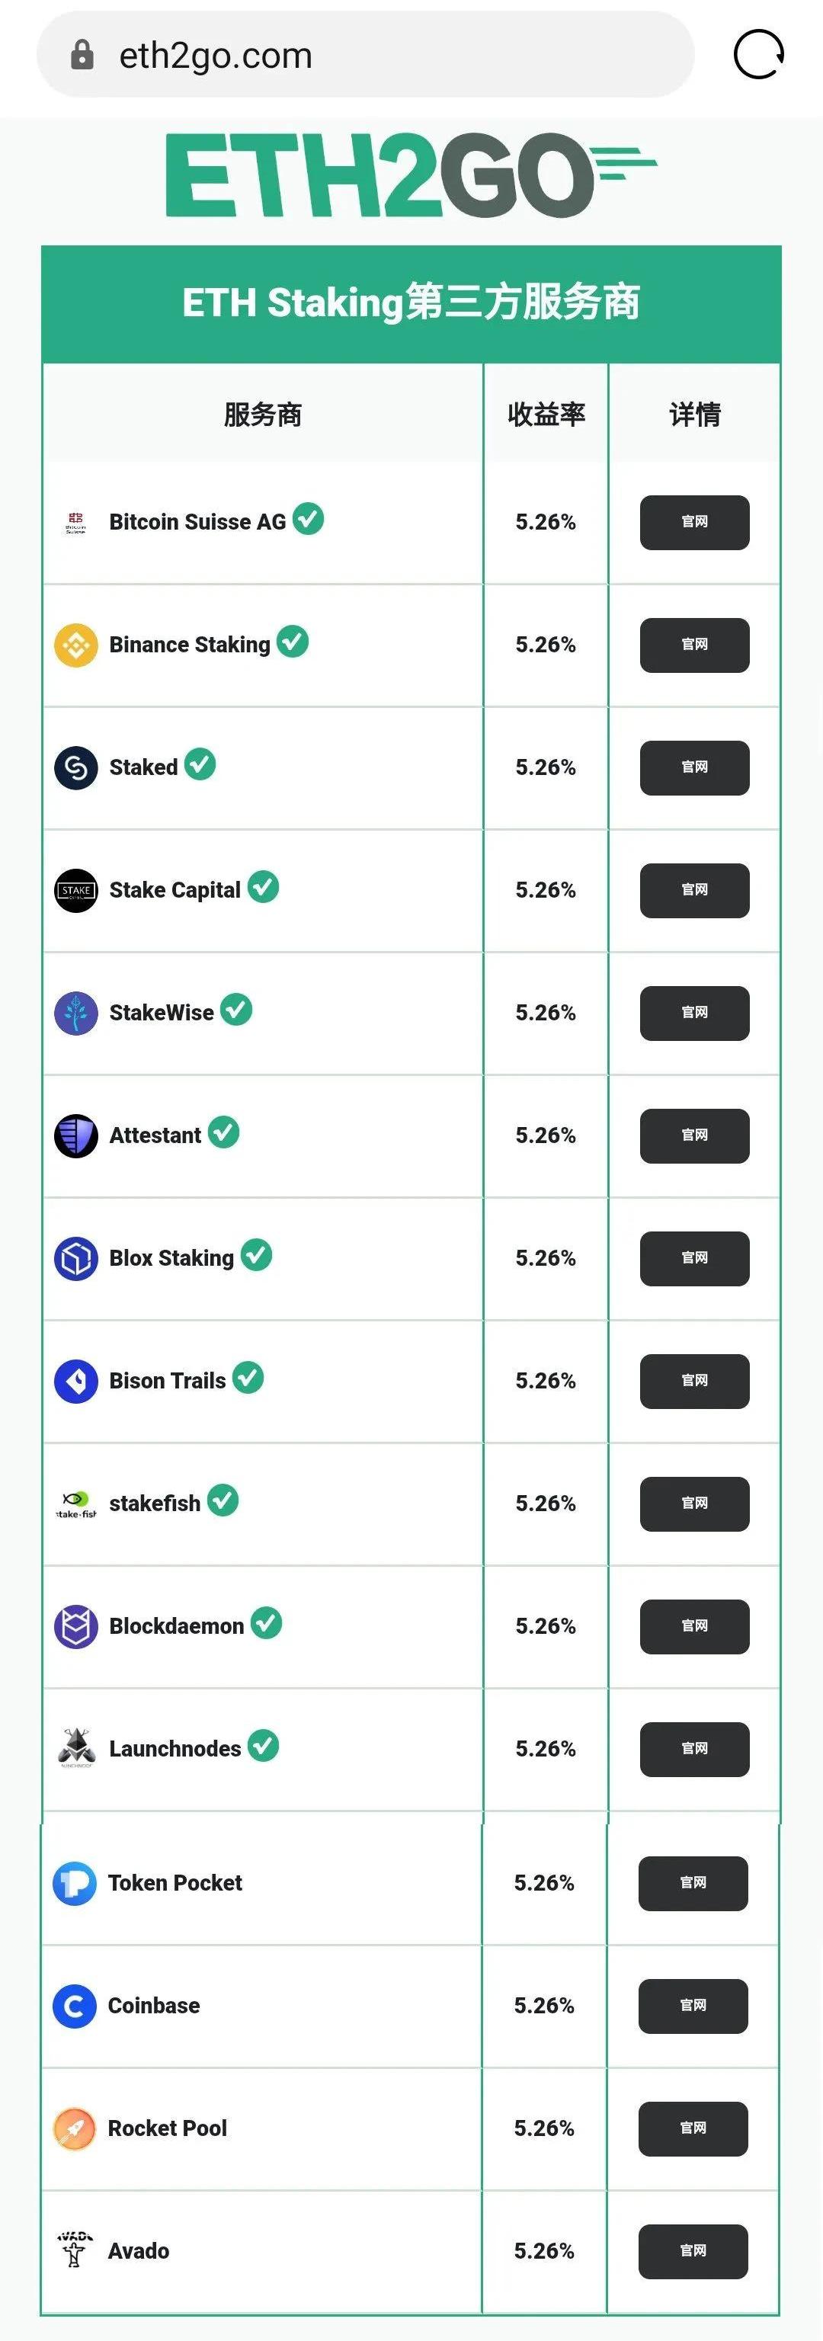Select the StakeWise logo icon
The image size is (823, 2341).
pyautogui.click(x=76, y=1014)
